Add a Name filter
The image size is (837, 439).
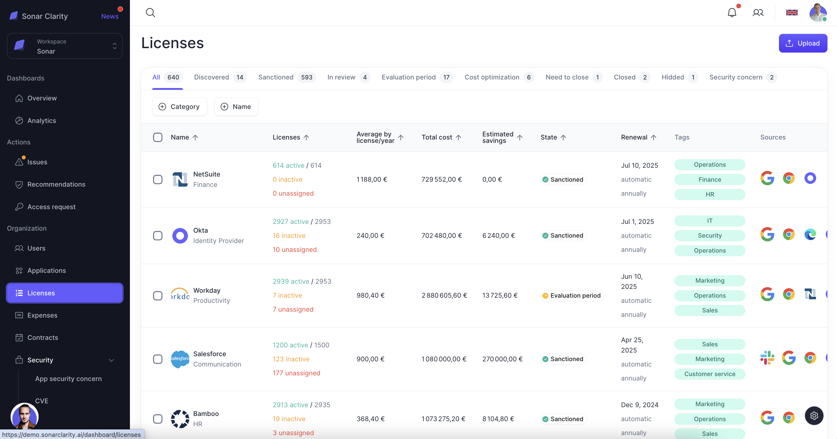[x=236, y=107]
